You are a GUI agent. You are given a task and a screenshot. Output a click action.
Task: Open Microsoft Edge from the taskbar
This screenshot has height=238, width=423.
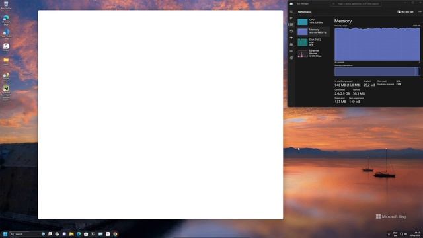tap(79, 234)
